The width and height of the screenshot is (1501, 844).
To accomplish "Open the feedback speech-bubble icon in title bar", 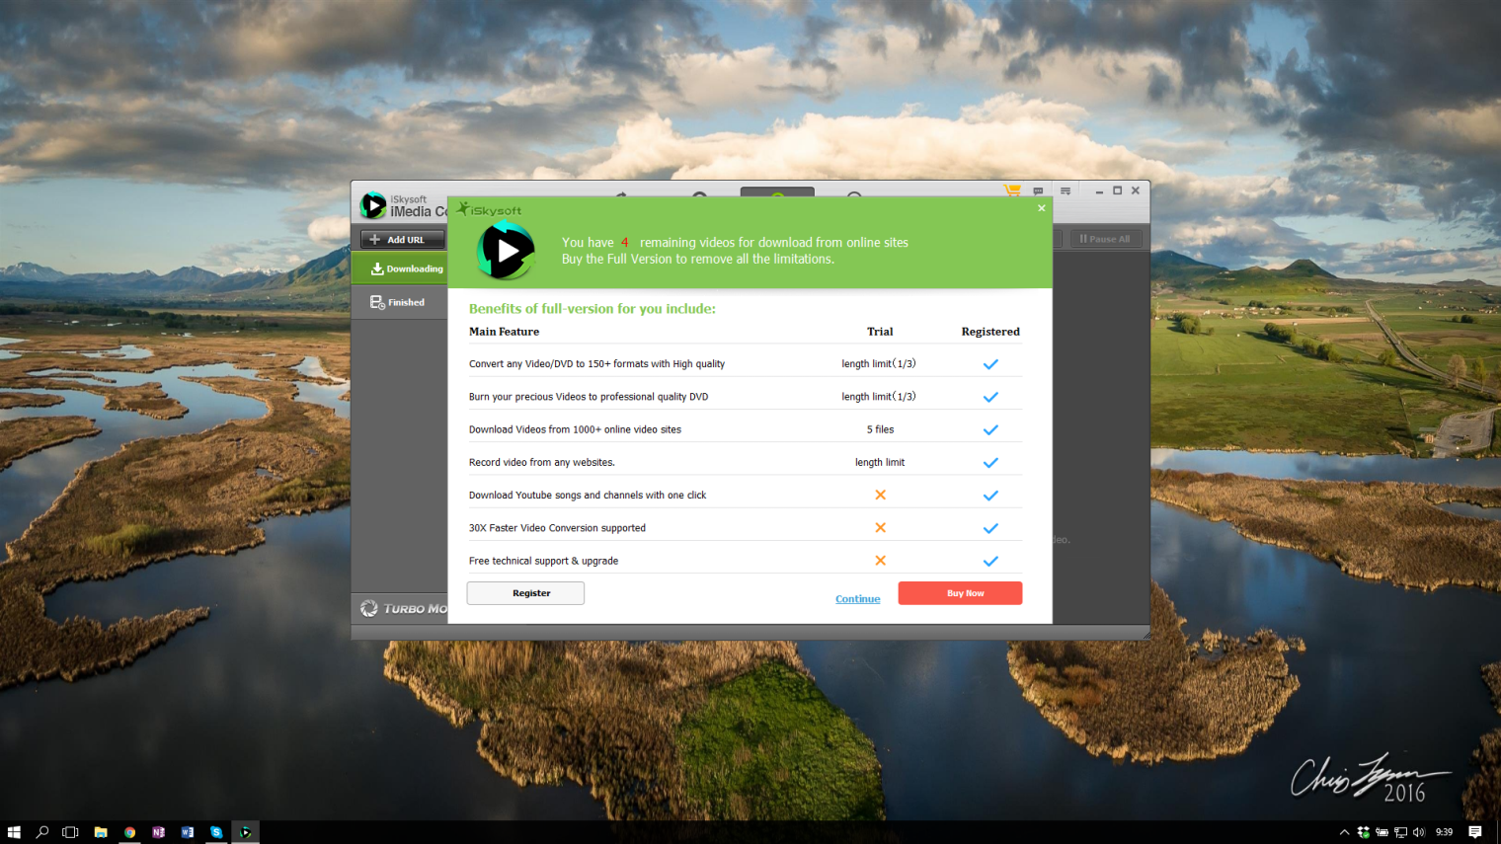I will 1038,191.
